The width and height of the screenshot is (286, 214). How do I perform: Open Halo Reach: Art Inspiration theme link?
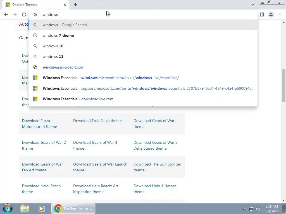click(x=96, y=189)
